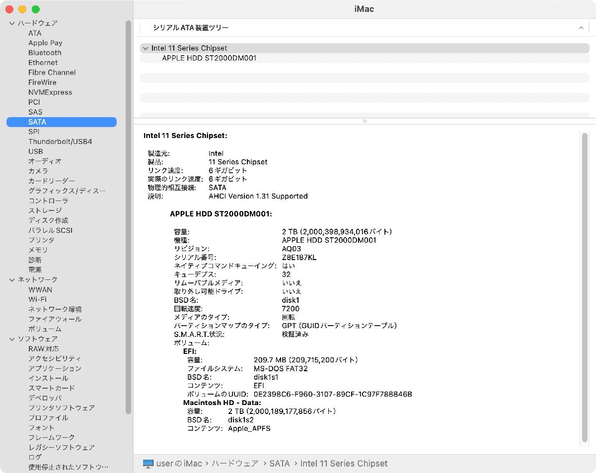Open Bluetooth in the hardware list

(x=45, y=53)
